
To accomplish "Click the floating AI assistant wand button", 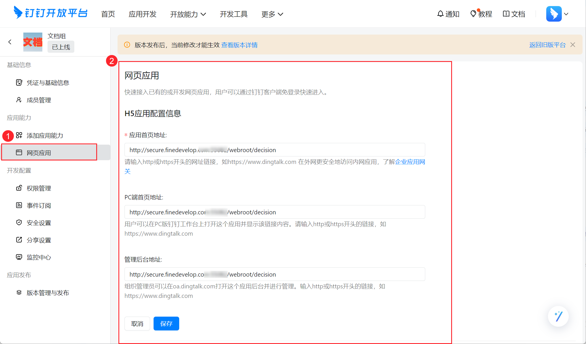I will click(558, 316).
